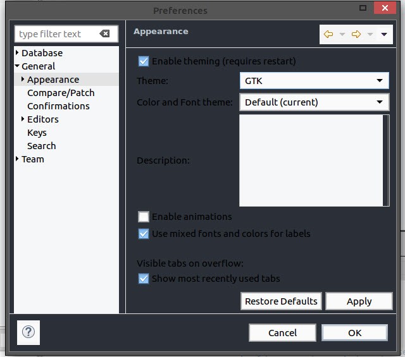Toggle Show most recently used tabs
This screenshot has height=357, width=405.
(144, 279)
